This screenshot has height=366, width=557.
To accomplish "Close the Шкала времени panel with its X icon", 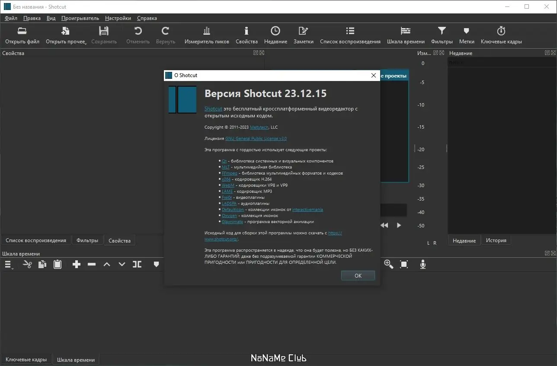I will point(553,253).
